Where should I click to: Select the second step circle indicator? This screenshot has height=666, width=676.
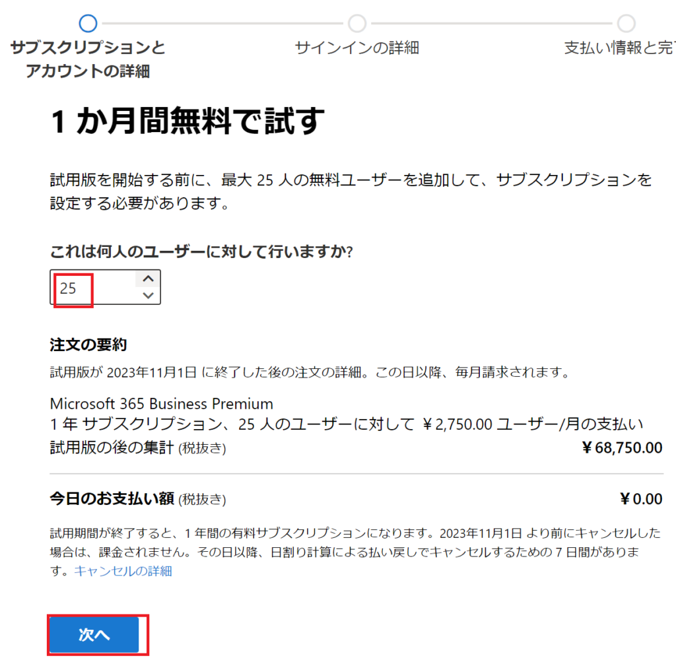357,23
